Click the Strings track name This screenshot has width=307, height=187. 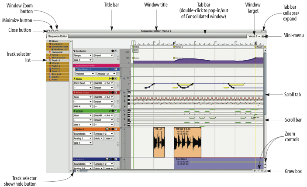point(79,111)
